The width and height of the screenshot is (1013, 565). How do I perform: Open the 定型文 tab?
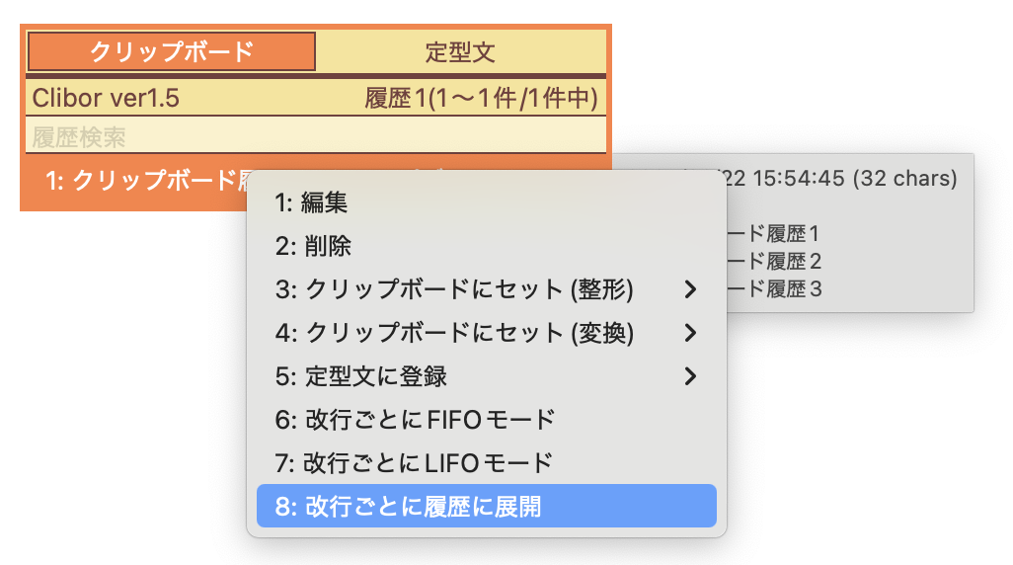461,51
